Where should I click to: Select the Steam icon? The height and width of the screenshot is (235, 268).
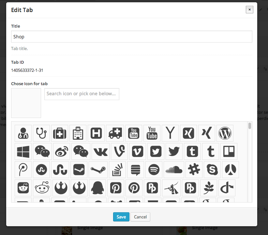(x=78, y=169)
